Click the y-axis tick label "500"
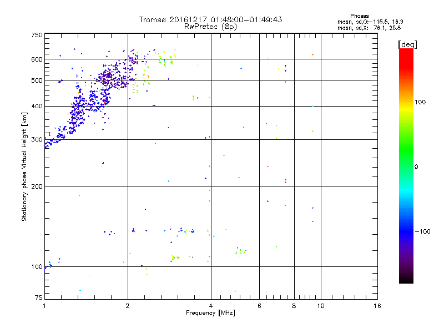Viewport: 444px width, 333px height. click(37, 80)
